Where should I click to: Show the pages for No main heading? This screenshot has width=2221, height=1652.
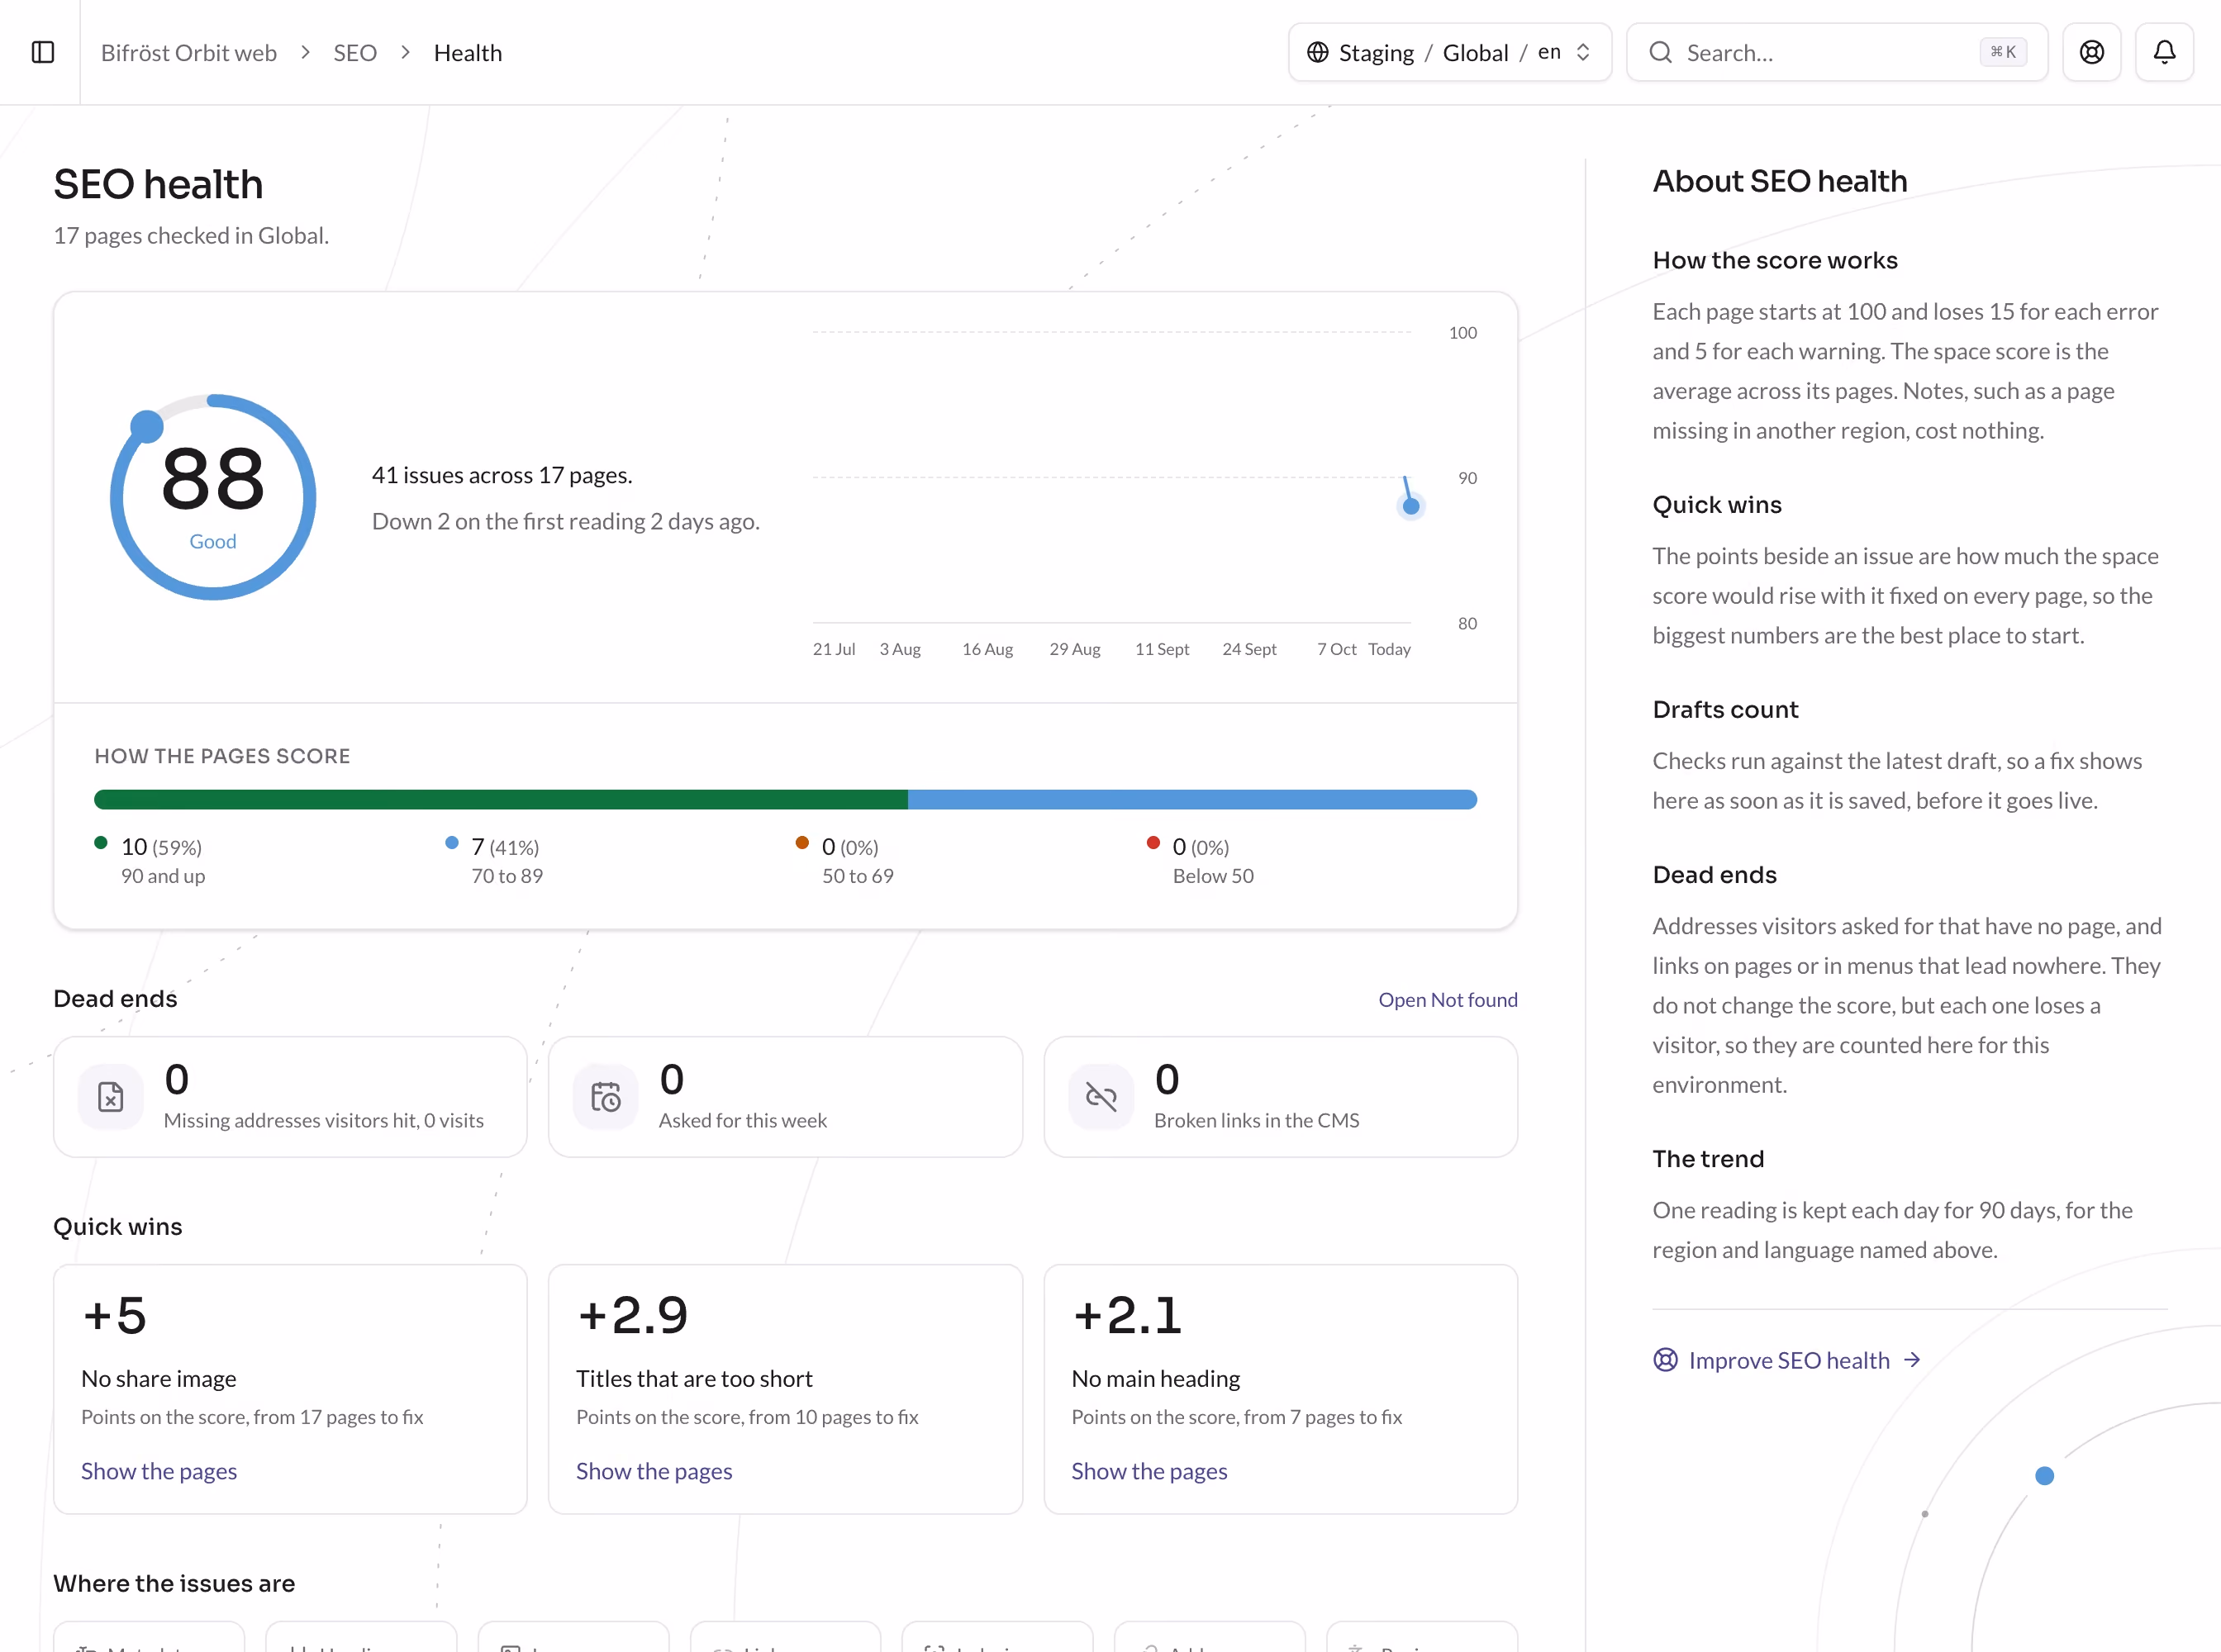(x=1149, y=1471)
